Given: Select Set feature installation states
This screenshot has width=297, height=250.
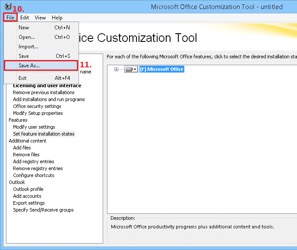Looking at the screenshot, I should tap(44, 134).
